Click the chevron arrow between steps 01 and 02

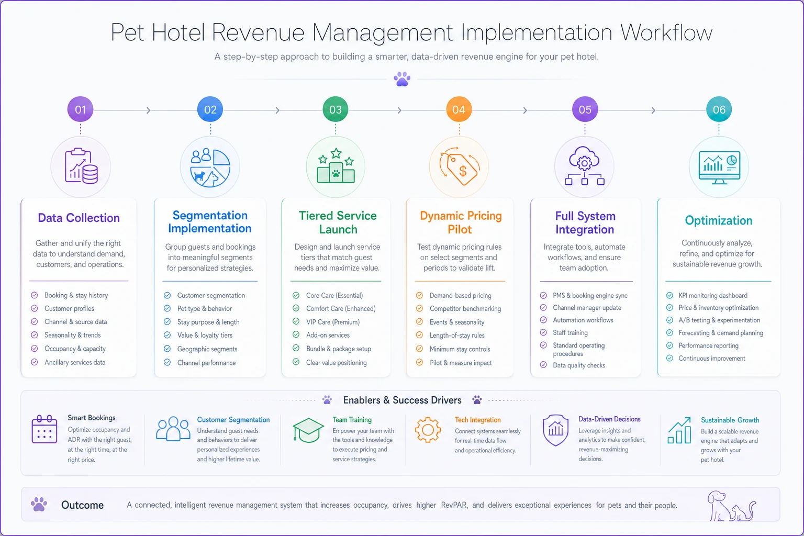pos(149,110)
